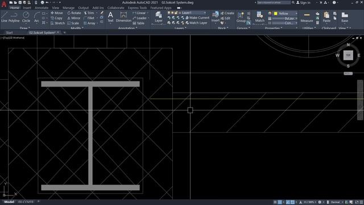Toggle annotation visibility icon in status bar
Screen dimensions: 364x205
301,202
